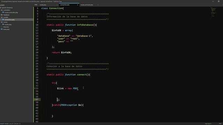
Task: Click line number 37 in gutter
Action: coord(37,100)
